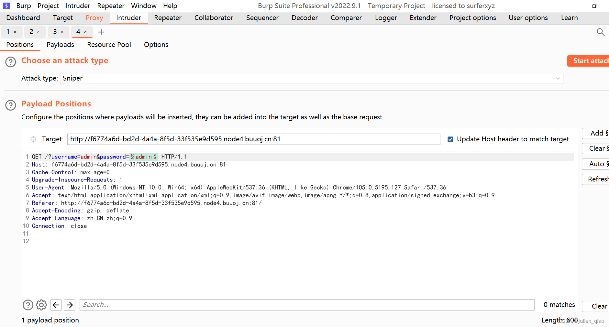The width and height of the screenshot is (609, 327).
Task: Click the help icon beside search bar
Action: [28, 305]
